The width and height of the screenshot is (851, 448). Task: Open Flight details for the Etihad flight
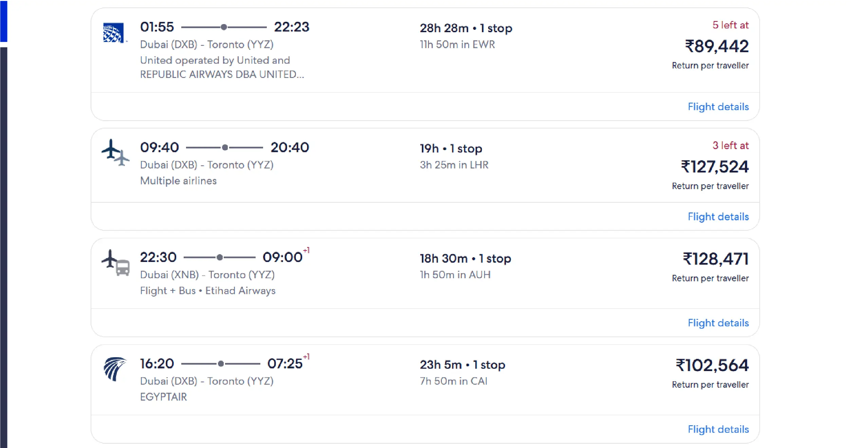pos(718,323)
